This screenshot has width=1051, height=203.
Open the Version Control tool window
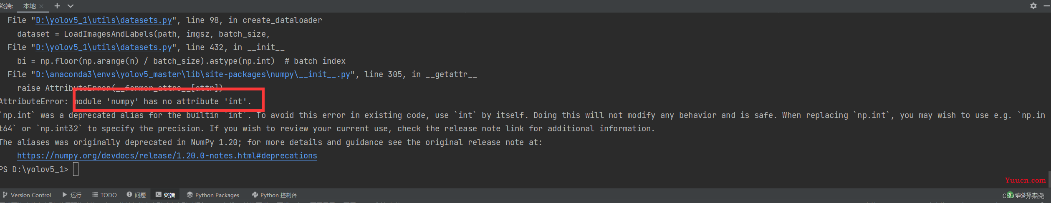27,195
